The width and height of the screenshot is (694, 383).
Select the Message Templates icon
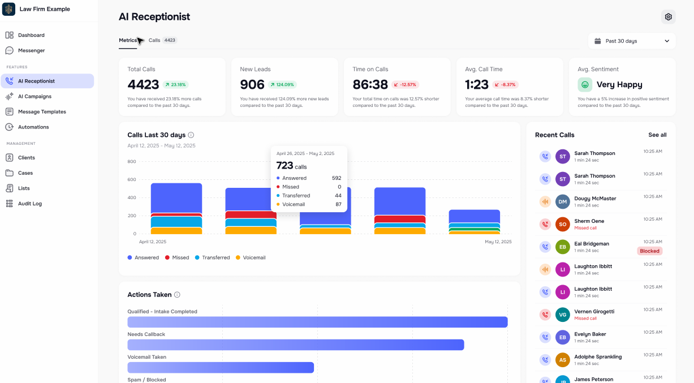click(10, 111)
